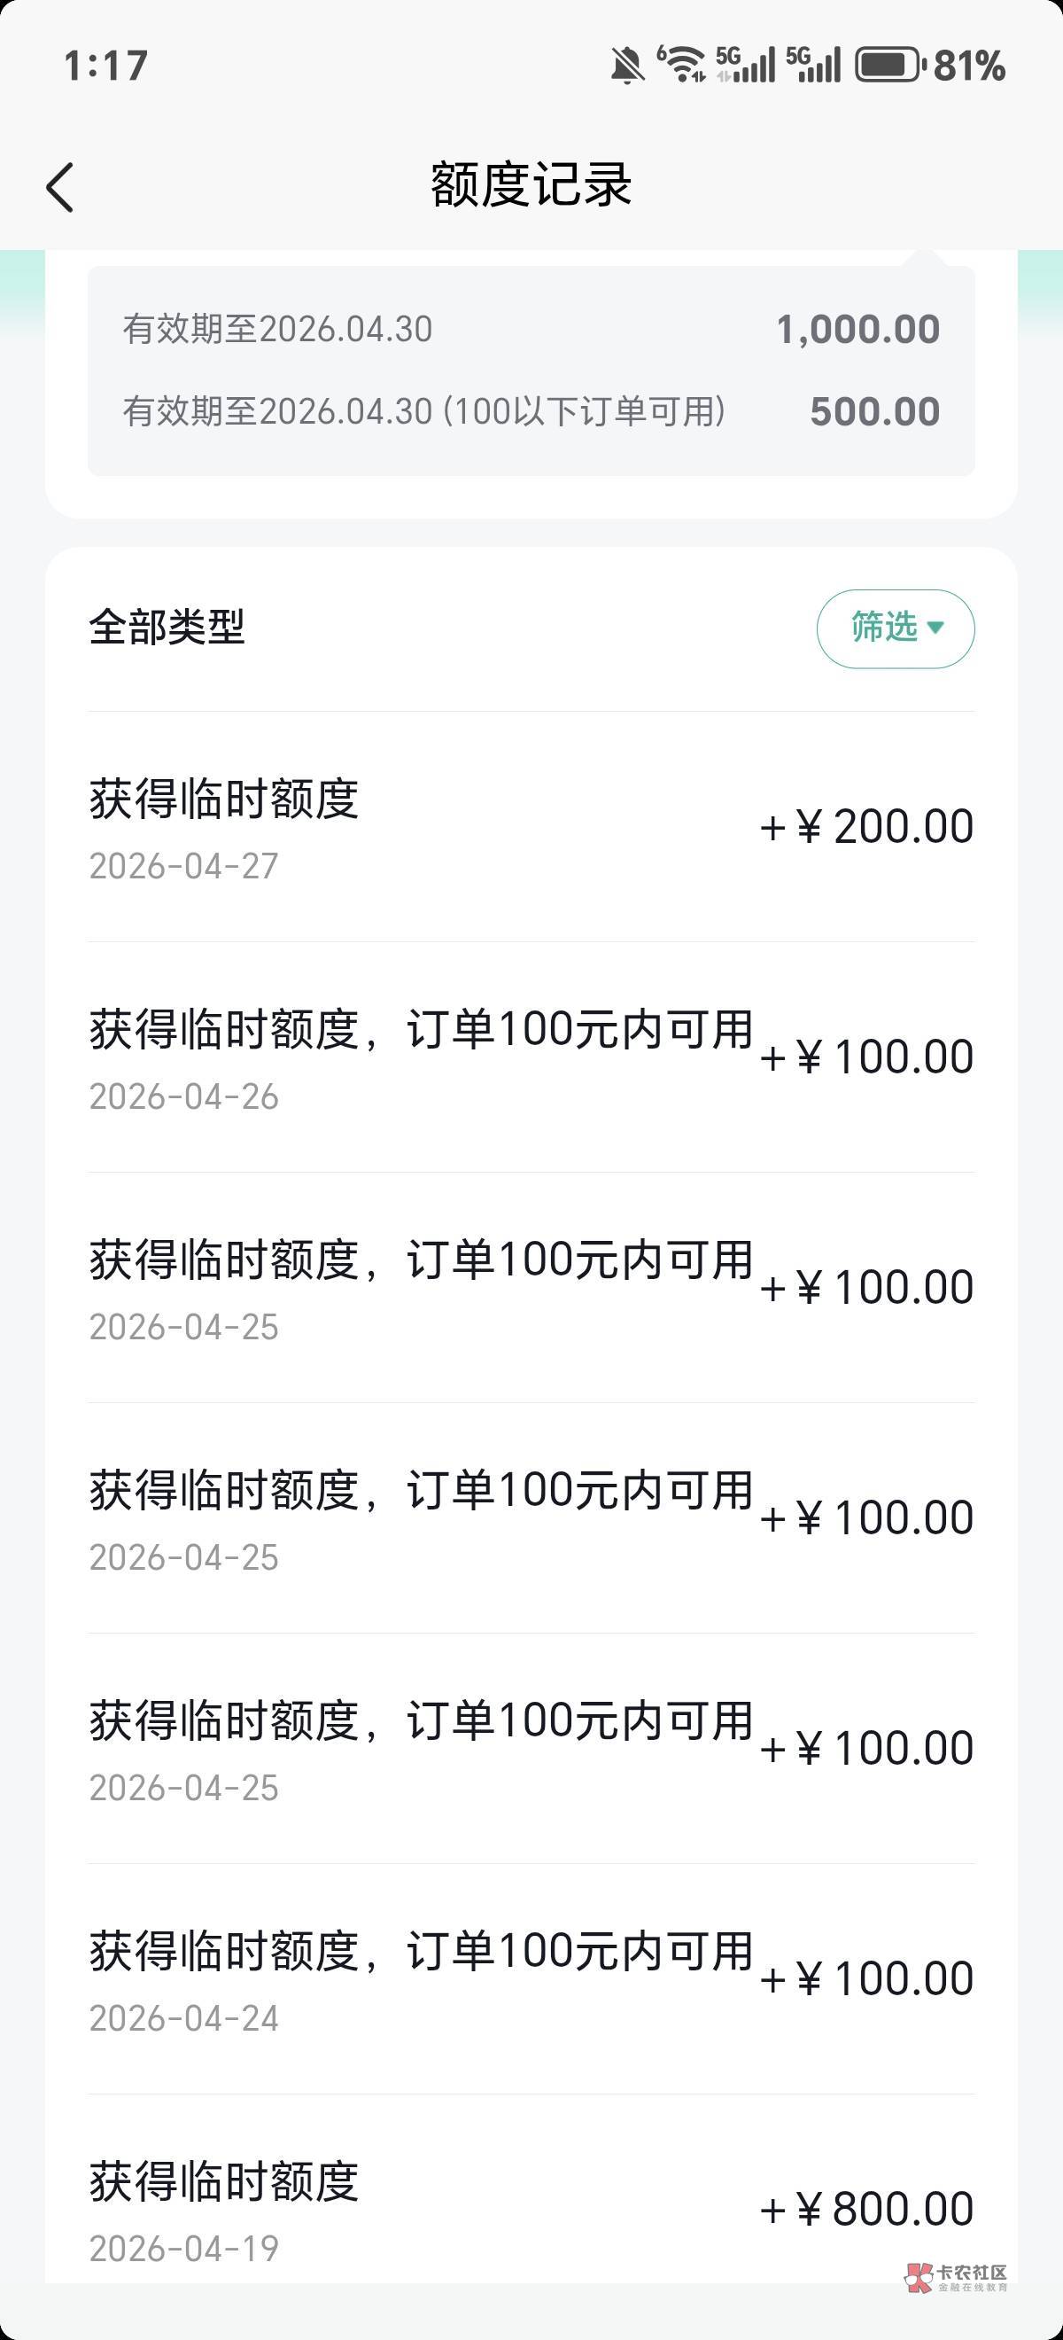Tap the battery icon in status bar
Viewport: 1063px width, 2340px height.
pyautogui.click(x=889, y=66)
